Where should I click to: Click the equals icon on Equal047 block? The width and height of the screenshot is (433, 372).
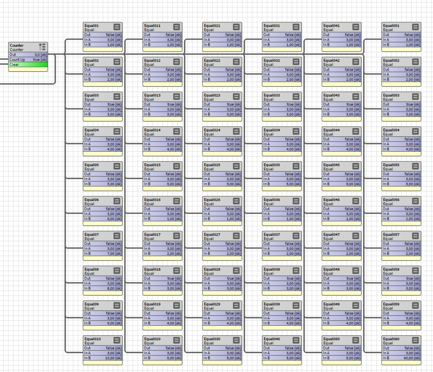point(356,236)
